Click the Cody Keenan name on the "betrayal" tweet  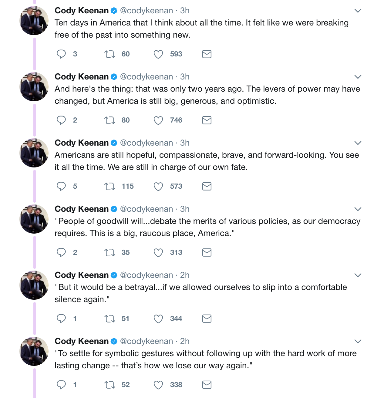(x=82, y=275)
